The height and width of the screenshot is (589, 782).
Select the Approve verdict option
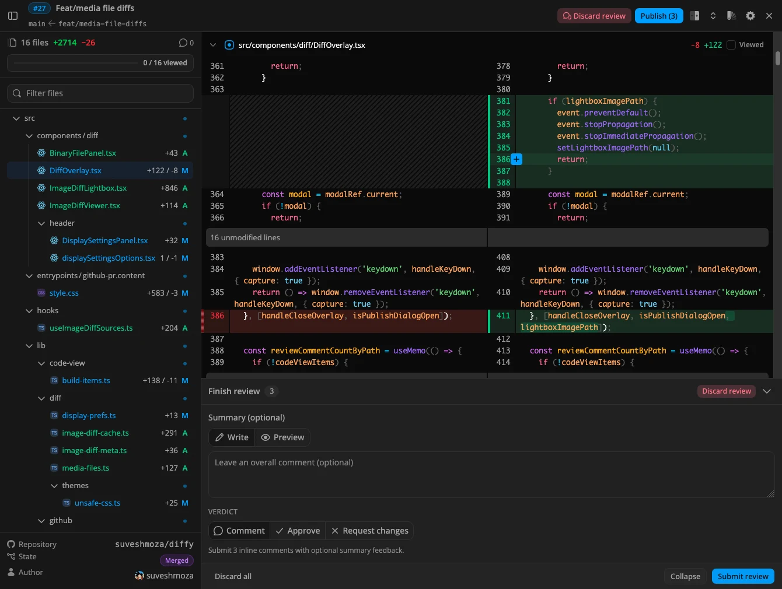click(x=298, y=531)
